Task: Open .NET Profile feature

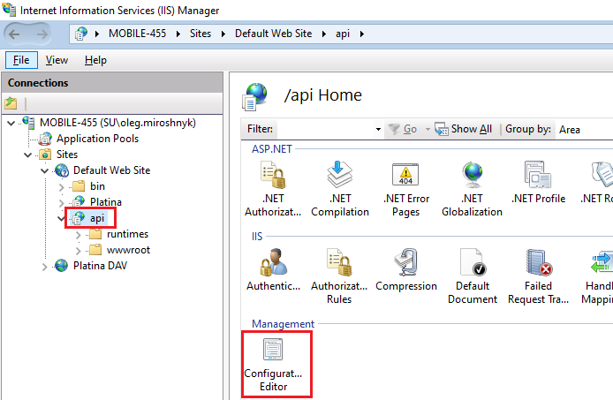Action: [x=538, y=183]
